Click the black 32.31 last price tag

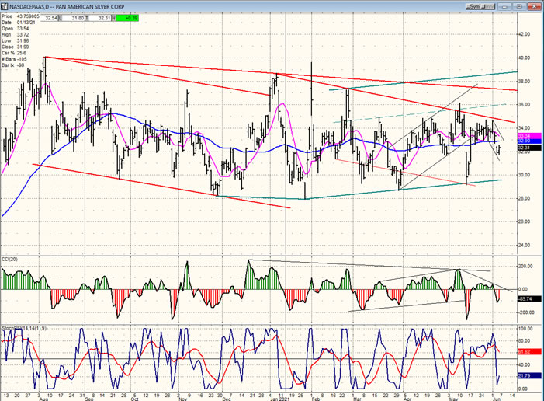pos(524,148)
